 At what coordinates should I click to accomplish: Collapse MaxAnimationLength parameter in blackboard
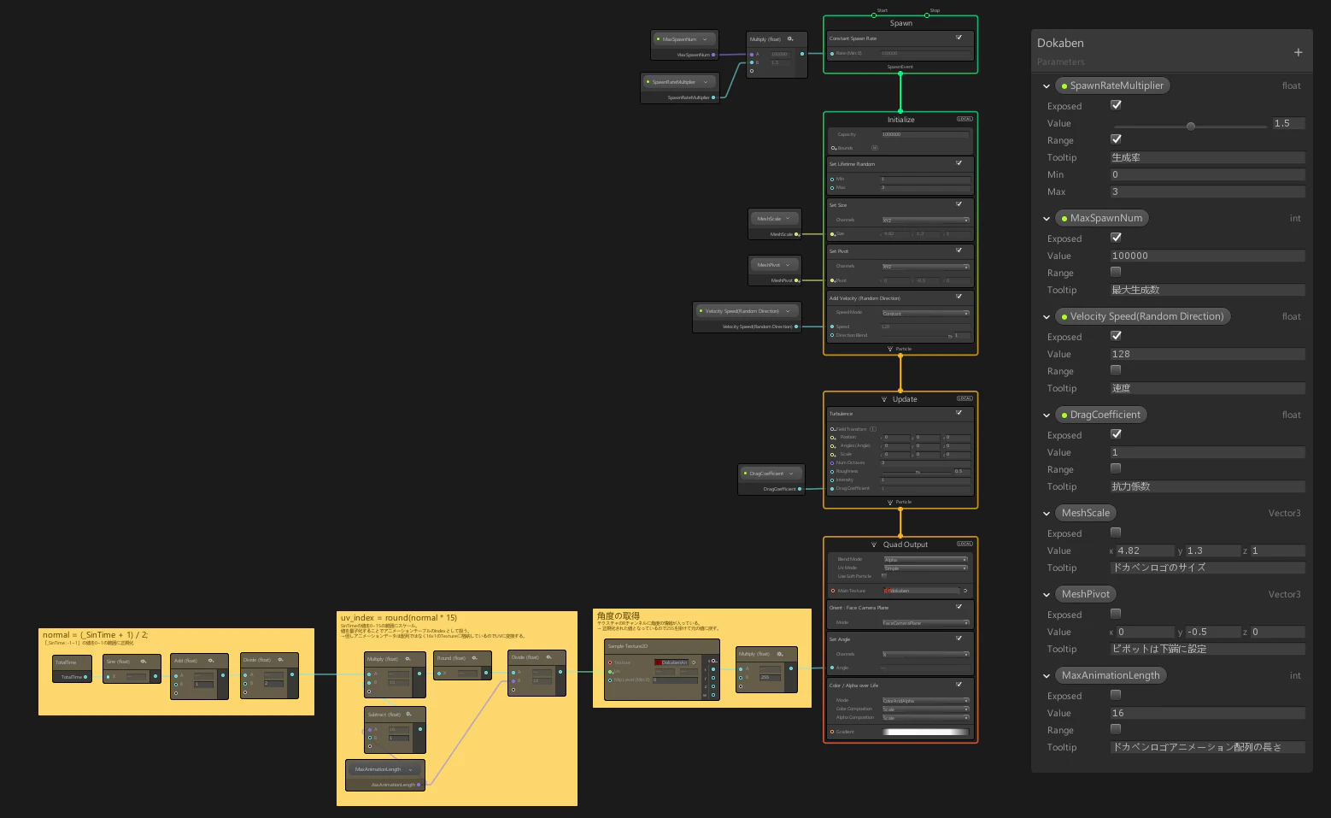point(1047,676)
